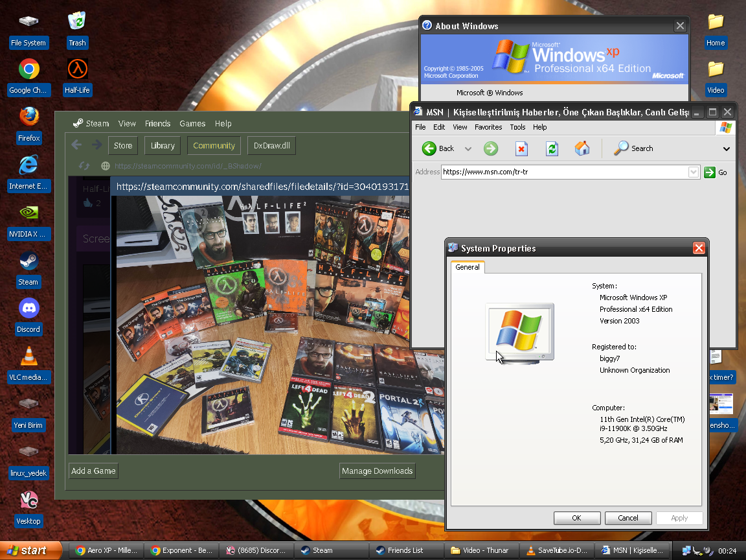This screenshot has height=560, width=746.
Task: Click the clock showing 00:24
Action: tap(727, 551)
